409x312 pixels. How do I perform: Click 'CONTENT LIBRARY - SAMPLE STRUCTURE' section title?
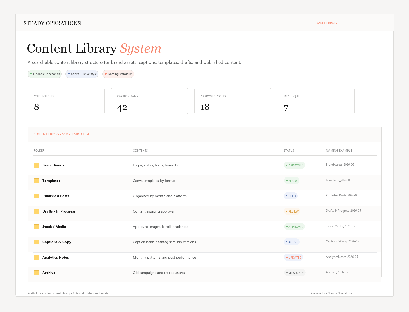click(x=62, y=134)
